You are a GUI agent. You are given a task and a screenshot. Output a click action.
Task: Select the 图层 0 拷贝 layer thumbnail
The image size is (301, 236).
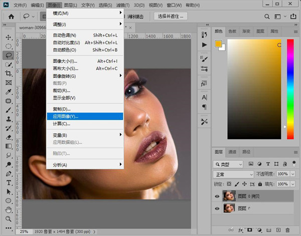[x=229, y=196]
